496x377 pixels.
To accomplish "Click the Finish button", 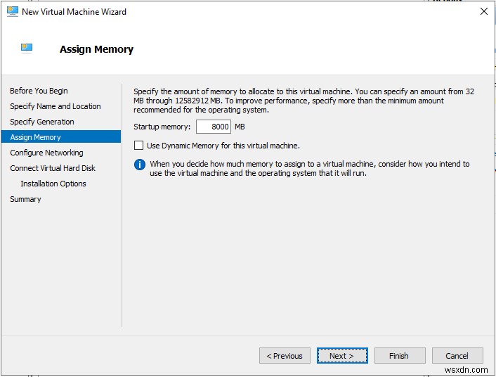I will pos(400,356).
